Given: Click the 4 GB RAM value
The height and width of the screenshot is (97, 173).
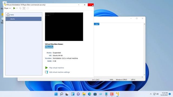Looking at the screenshot, I should [x=54, y=61].
